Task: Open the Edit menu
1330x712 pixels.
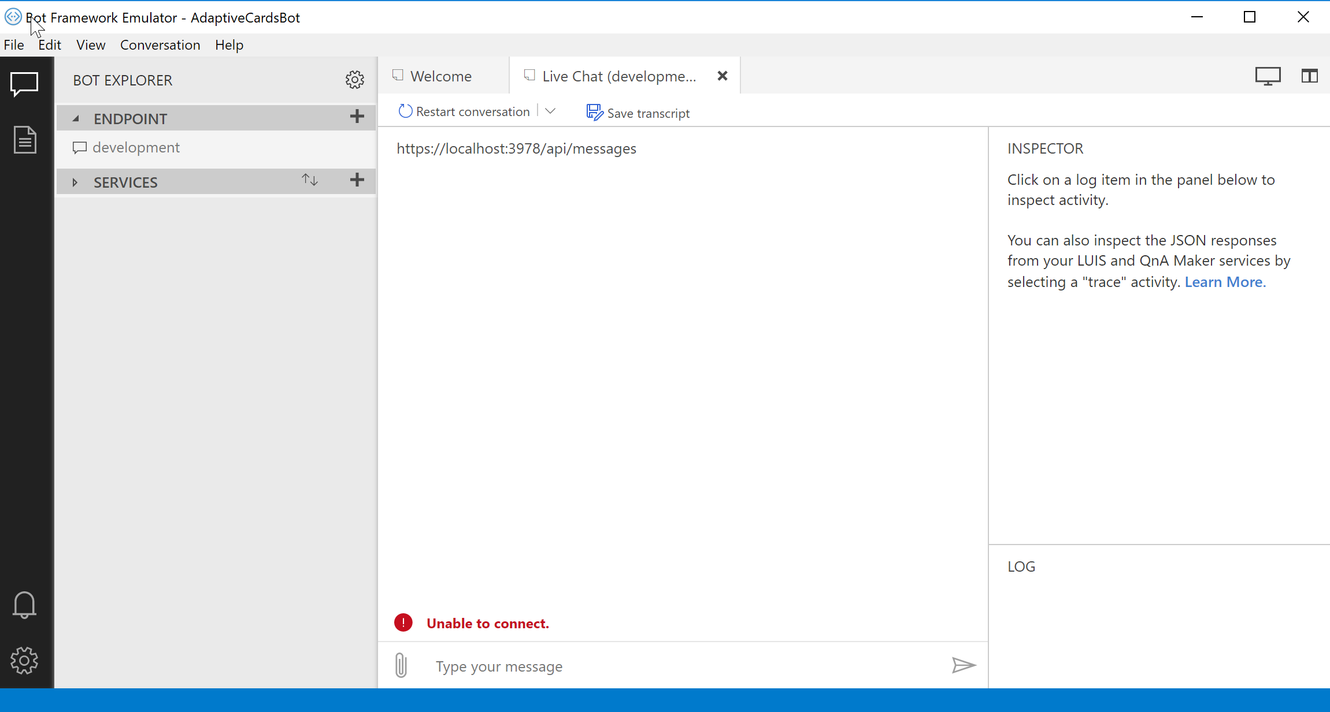Action: click(50, 45)
